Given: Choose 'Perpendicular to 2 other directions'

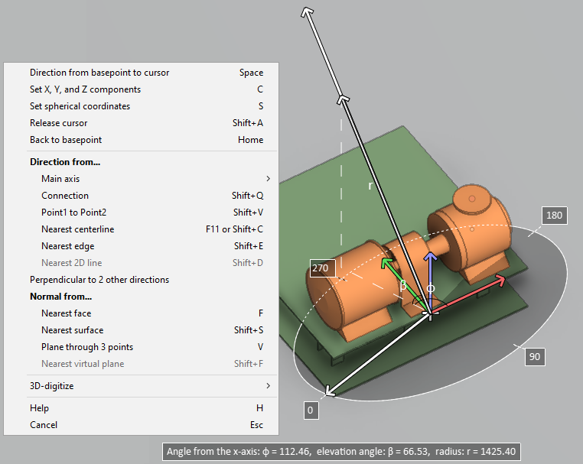Looking at the screenshot, I should pos(99,280).
